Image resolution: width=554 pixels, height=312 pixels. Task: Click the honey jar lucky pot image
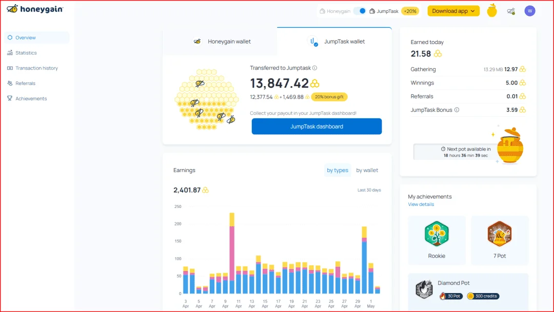point(510,145)
